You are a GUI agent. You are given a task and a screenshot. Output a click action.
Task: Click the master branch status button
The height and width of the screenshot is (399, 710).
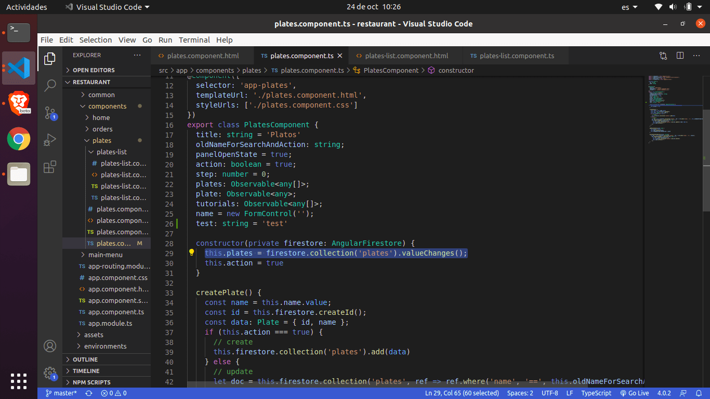click(x=61, y=393)
